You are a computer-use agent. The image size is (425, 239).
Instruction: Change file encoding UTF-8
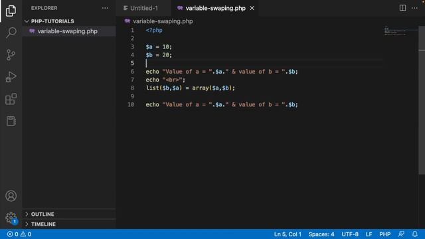click(x=350, y=234)
